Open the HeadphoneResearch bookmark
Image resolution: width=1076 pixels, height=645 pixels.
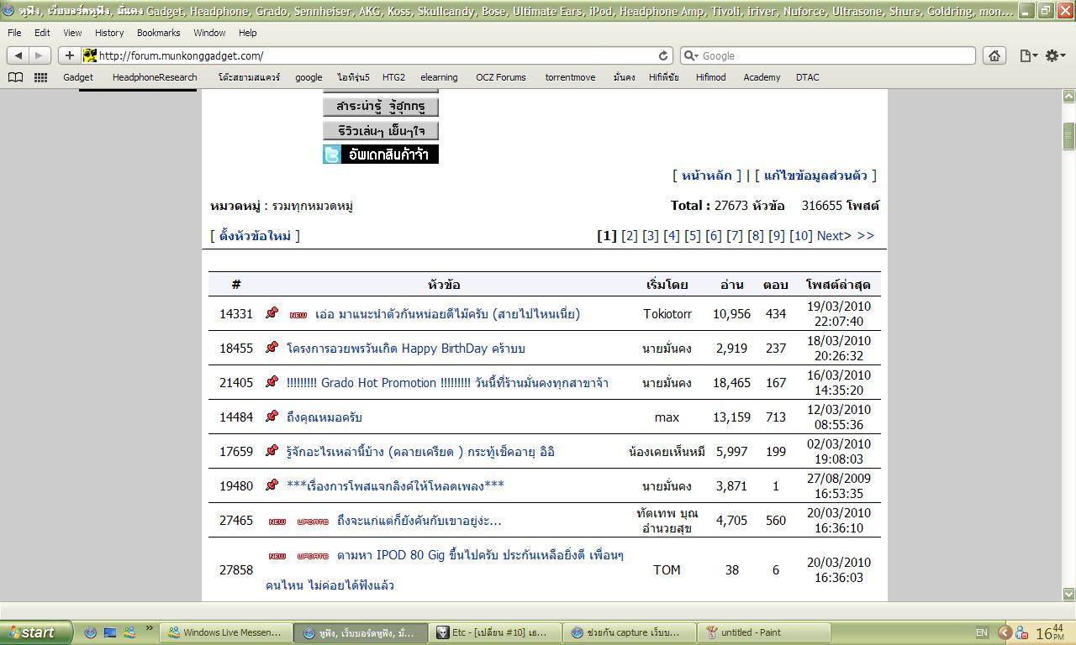[x=155, y=77]
